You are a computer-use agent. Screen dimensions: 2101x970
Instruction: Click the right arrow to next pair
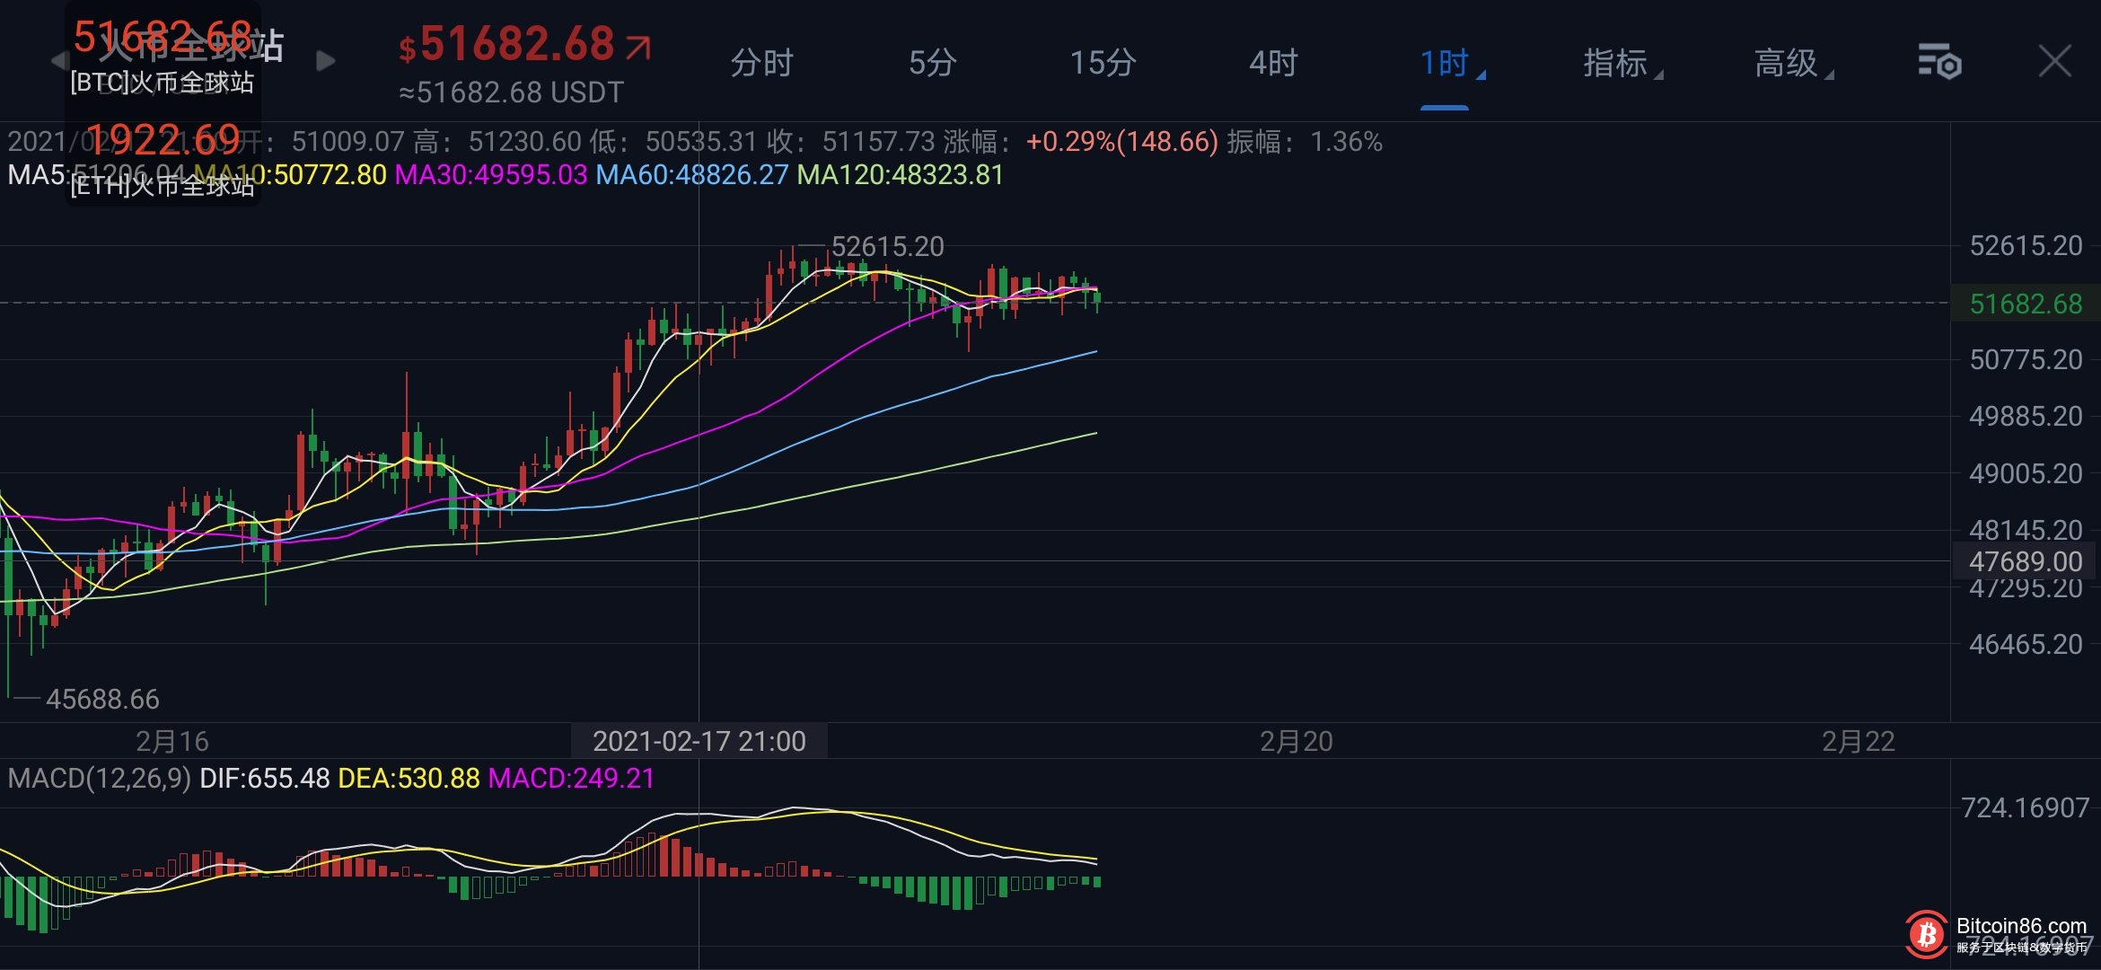(326, 61)
